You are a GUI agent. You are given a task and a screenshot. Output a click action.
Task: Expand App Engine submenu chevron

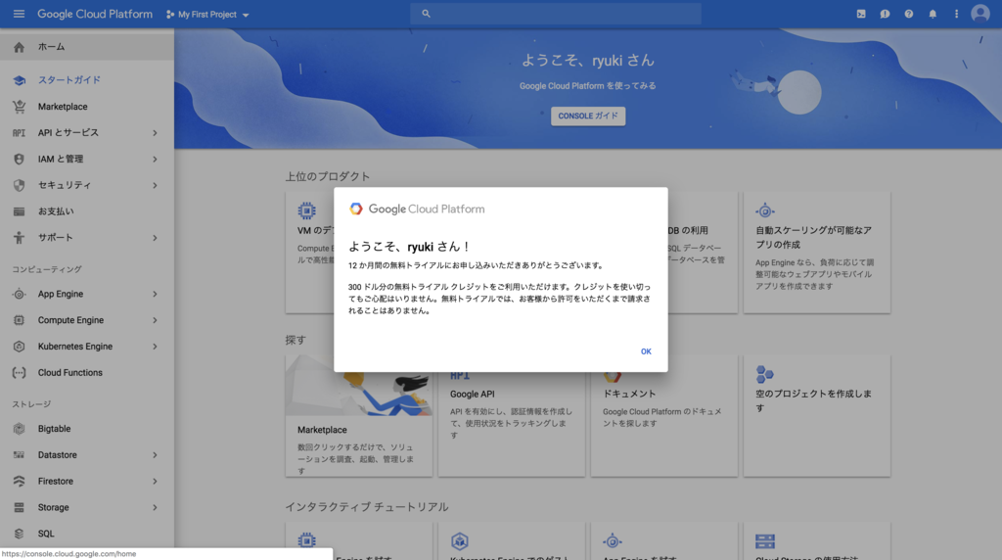coord(155,294)
